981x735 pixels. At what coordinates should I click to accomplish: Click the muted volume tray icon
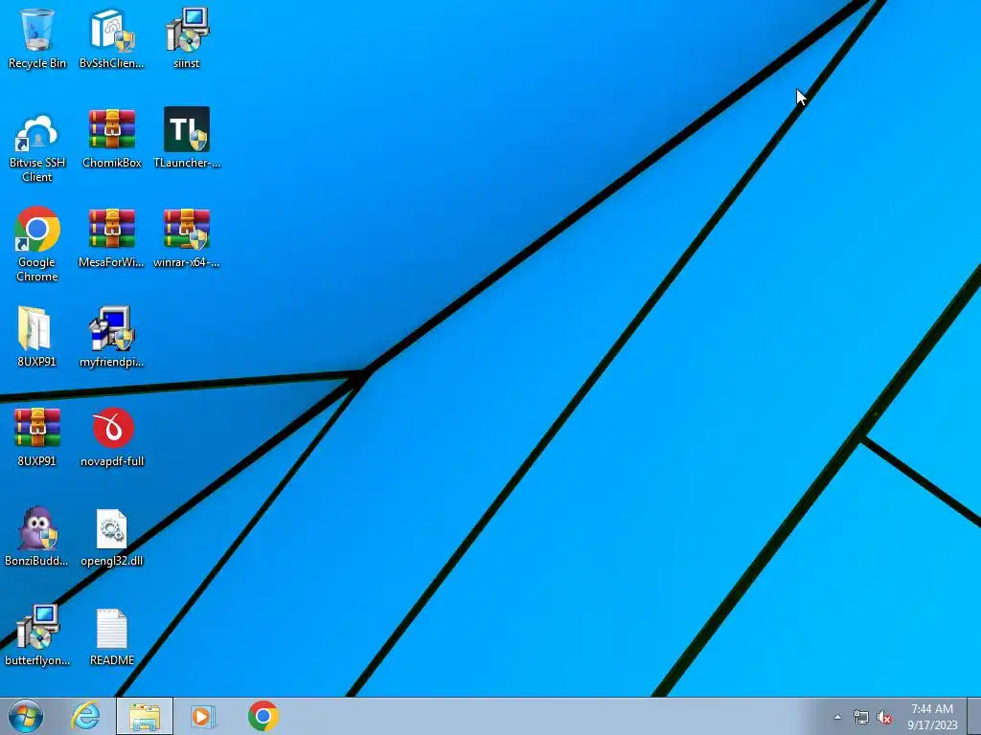(x=884, y=717)
